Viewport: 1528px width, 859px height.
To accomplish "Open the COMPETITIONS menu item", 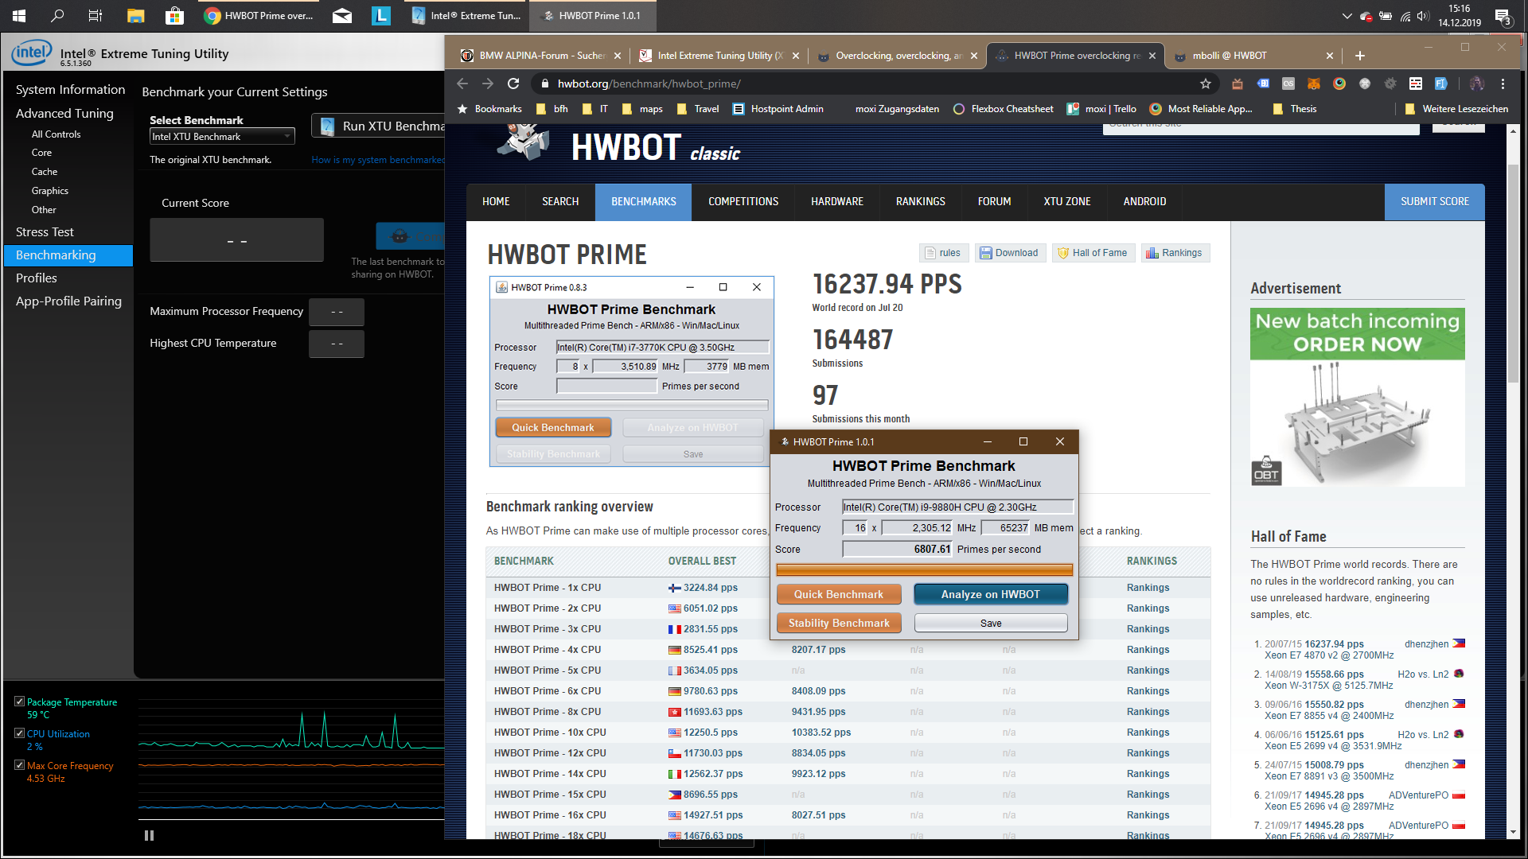I will pyautogui.click(x=743, y=202).
